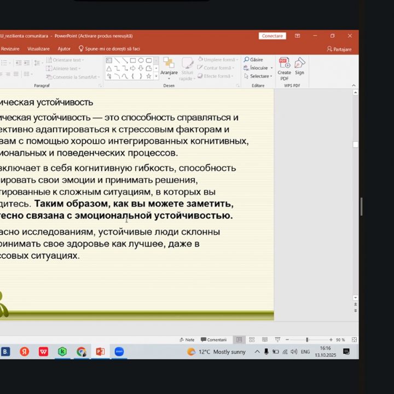The image size is (394, 394).
Task: Toggle the Note pane in status bar
Action: (187, 340)
